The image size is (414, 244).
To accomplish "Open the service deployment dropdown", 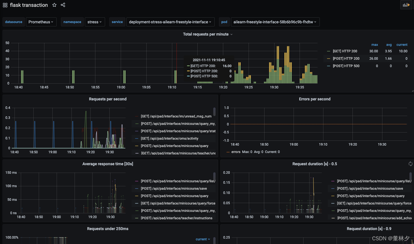I will (170, 22).
